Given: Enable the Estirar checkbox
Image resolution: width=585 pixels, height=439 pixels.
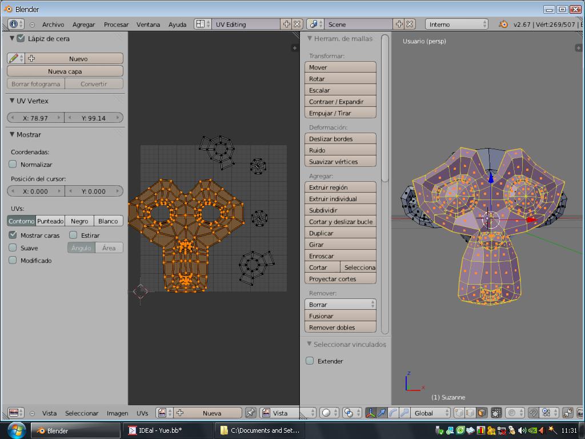Looking at the screenshot, I should (x=73, y=235).
